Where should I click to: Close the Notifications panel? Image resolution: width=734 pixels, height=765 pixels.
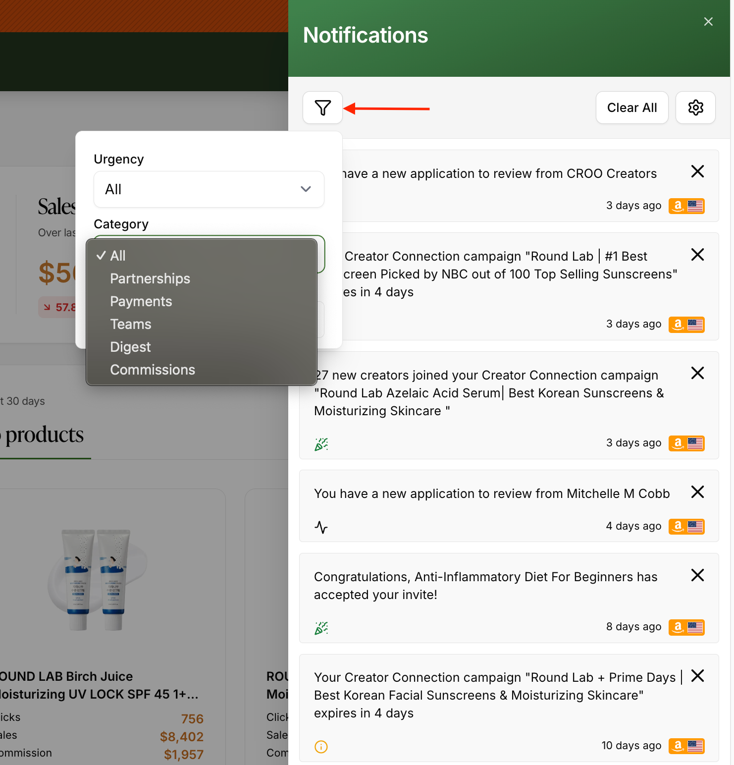pos(708,22)
